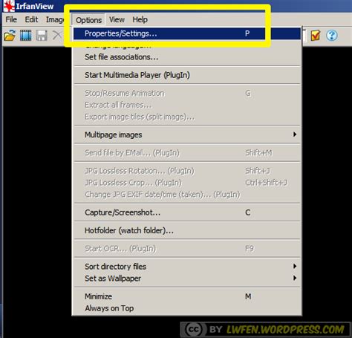Screen dimensions: 352x338
Task: Open the File menu
Action: (x=11, y=19)
